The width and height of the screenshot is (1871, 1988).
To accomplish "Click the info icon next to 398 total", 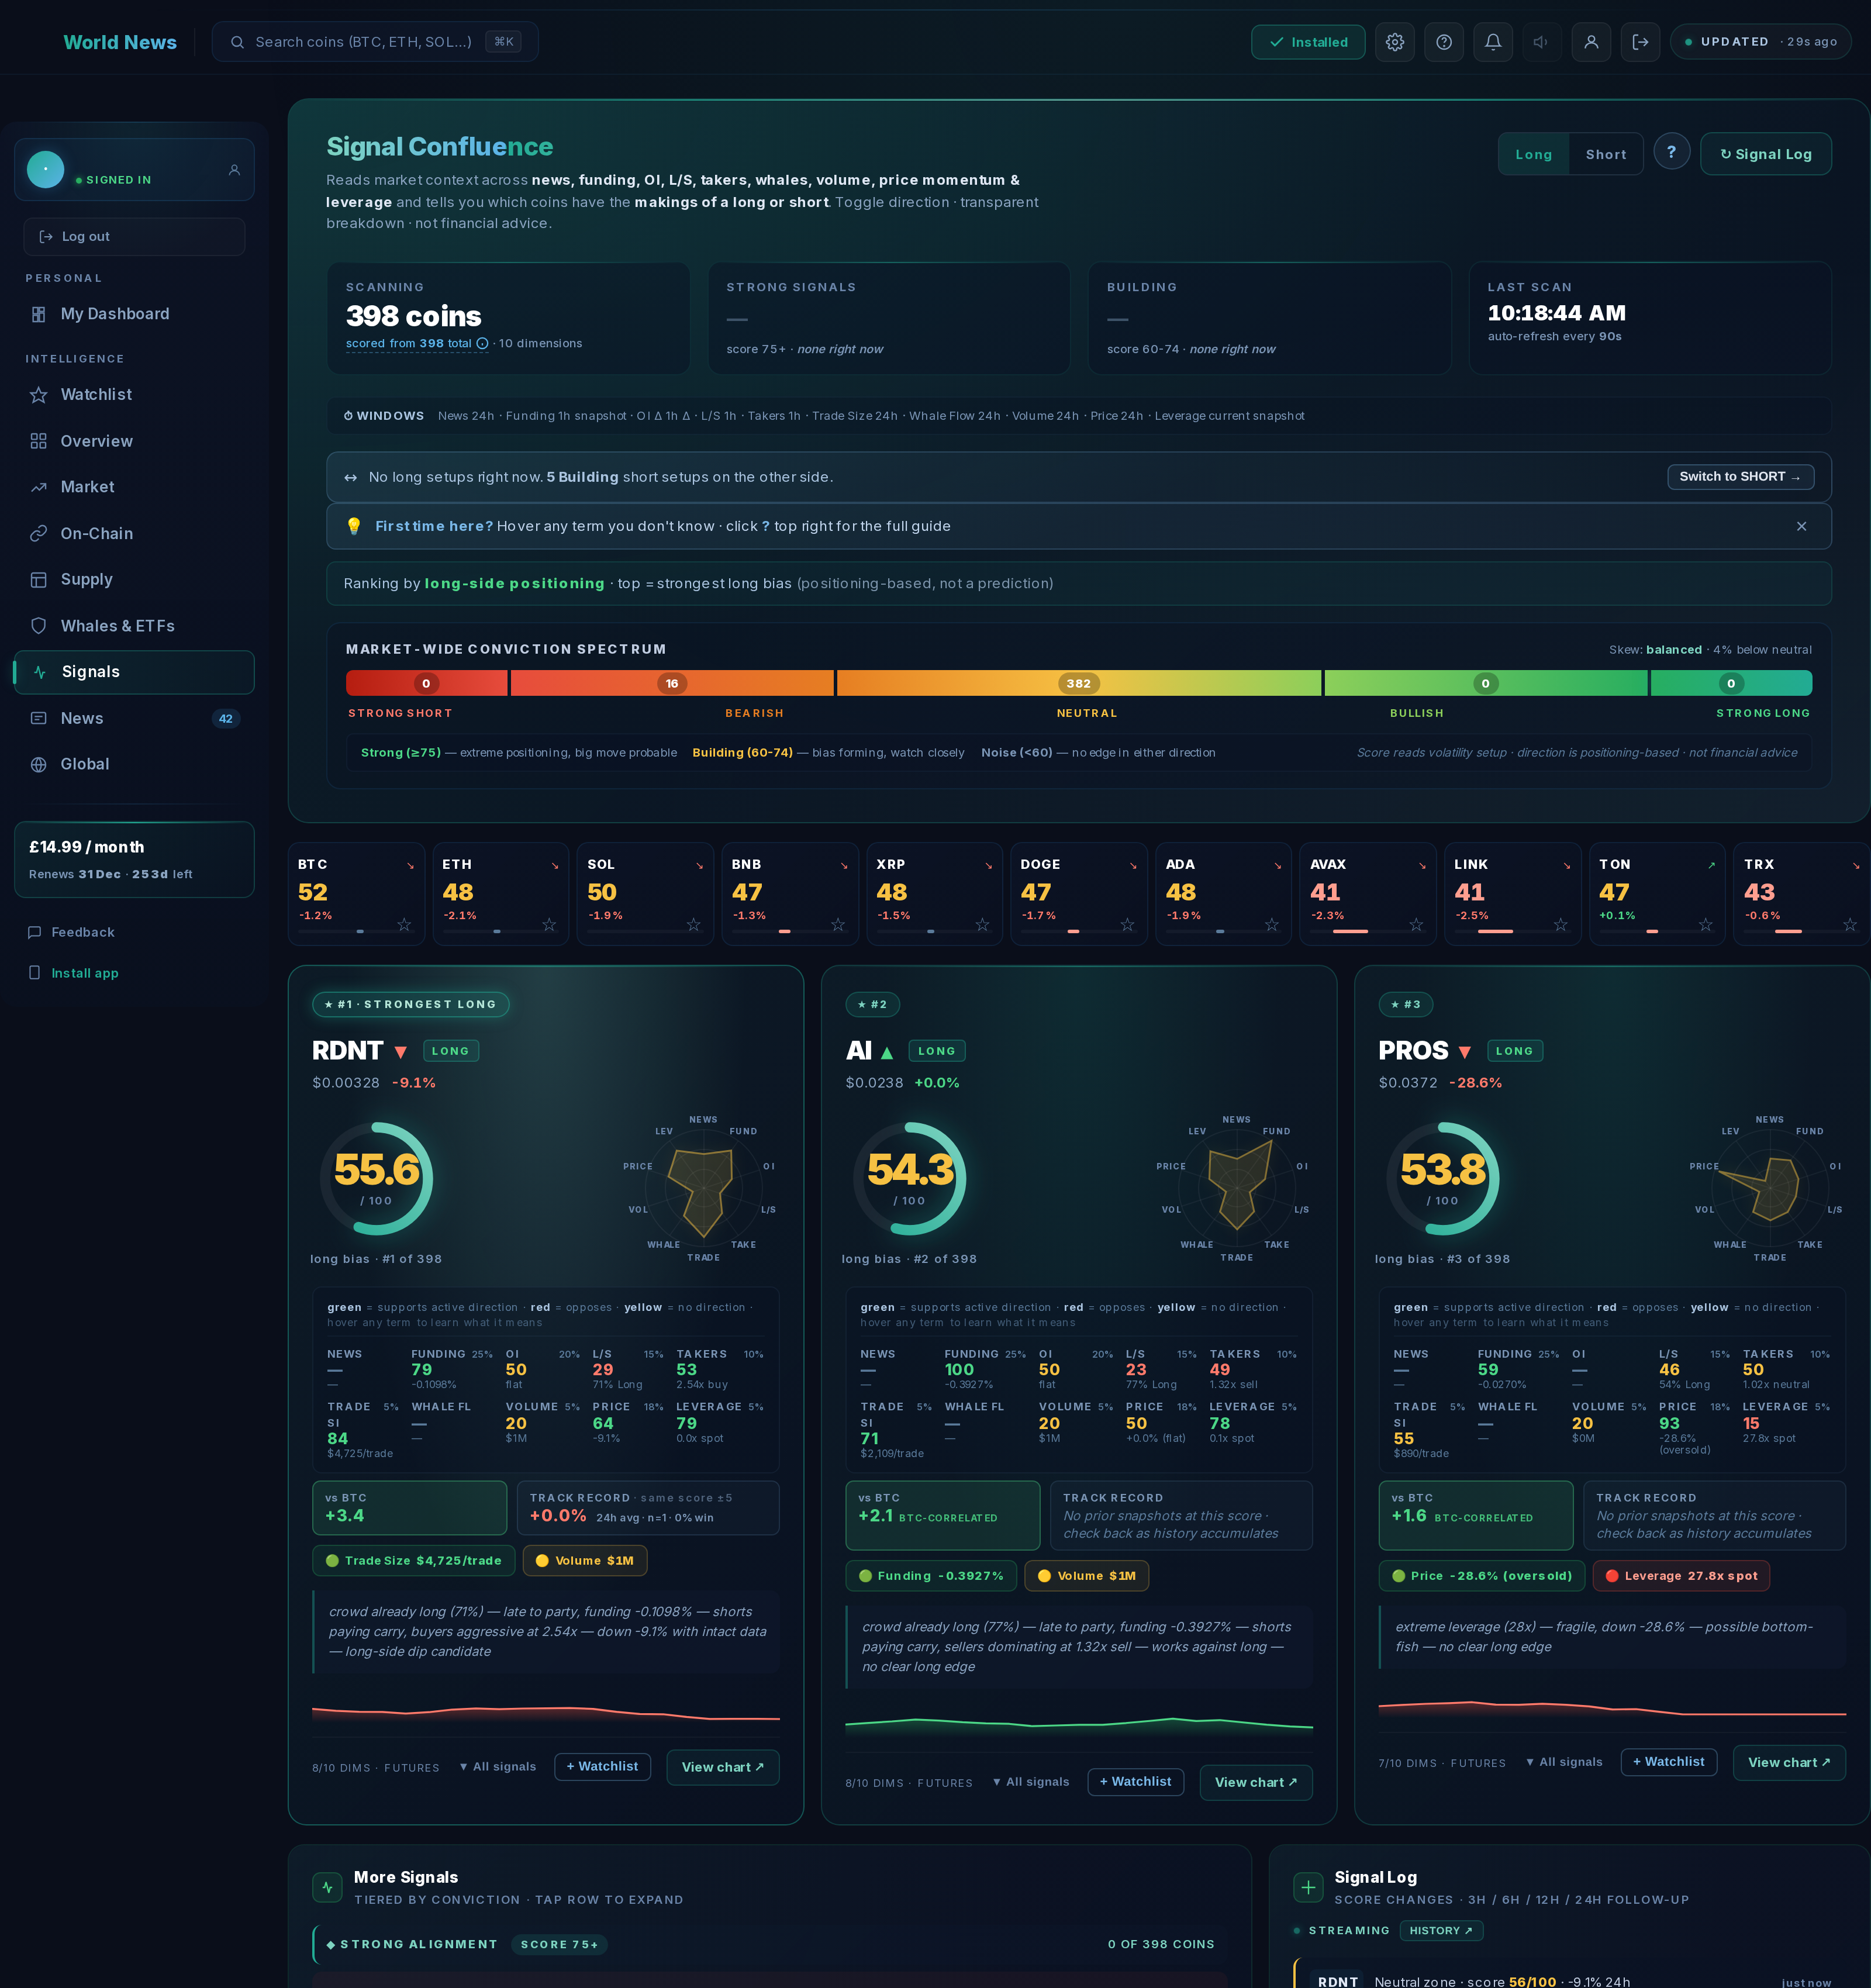I will (x=482, y=344).
